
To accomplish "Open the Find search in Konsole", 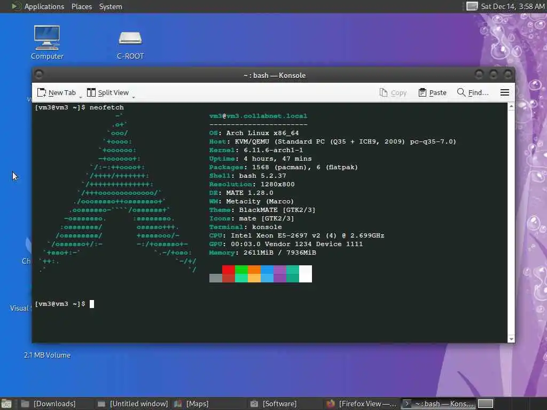I will (473, 93).
